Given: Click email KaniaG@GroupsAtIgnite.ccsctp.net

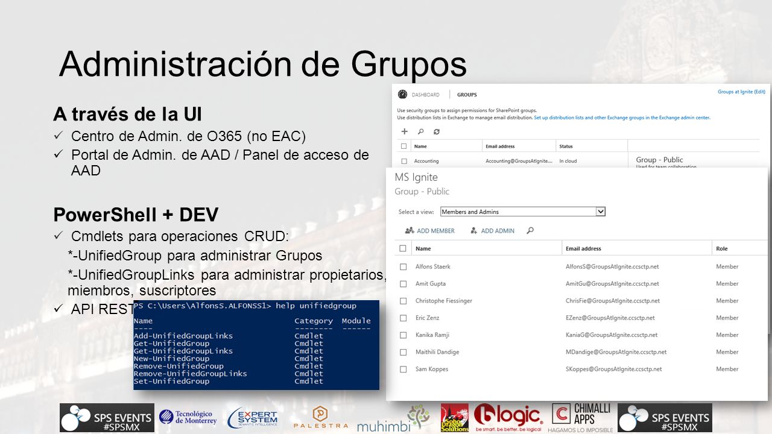Looking at the screenshot, I should [612, 335].
